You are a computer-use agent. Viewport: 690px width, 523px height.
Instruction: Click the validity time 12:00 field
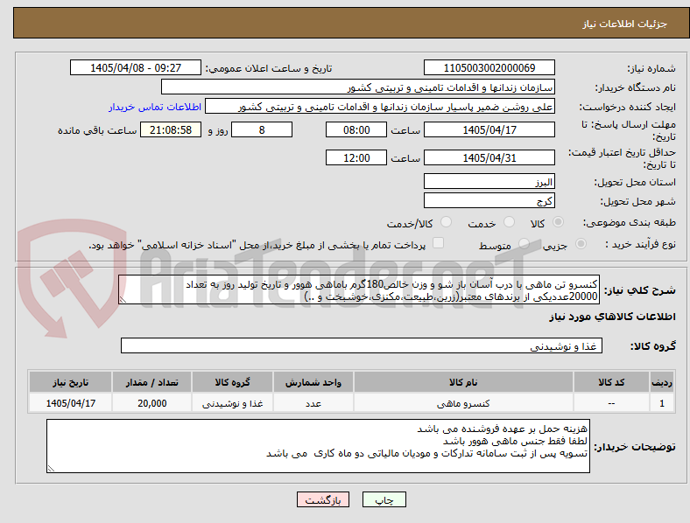pos(356,157)
